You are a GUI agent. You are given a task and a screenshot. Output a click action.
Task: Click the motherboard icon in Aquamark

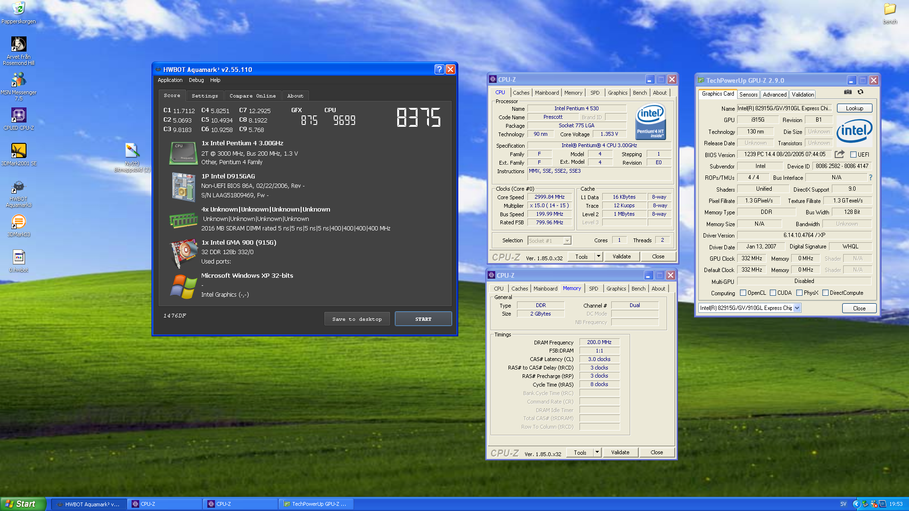tap(183, 187)
